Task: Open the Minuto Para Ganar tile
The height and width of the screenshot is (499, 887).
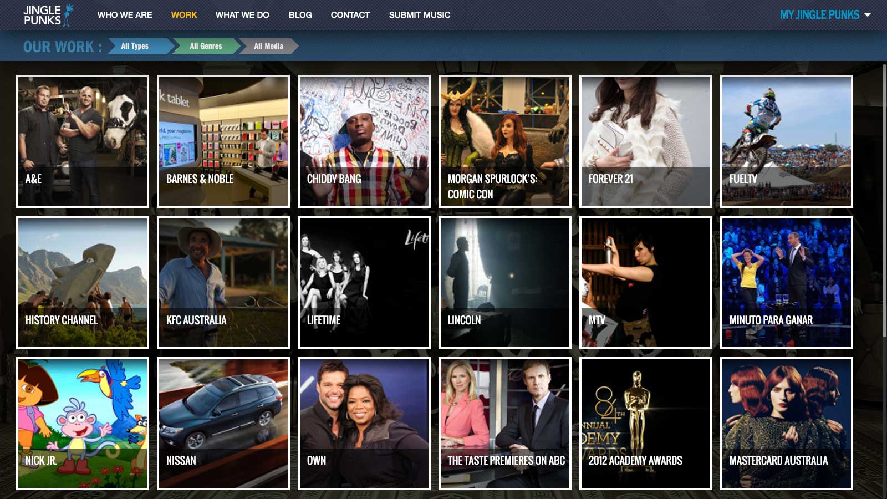Action: 787,283
